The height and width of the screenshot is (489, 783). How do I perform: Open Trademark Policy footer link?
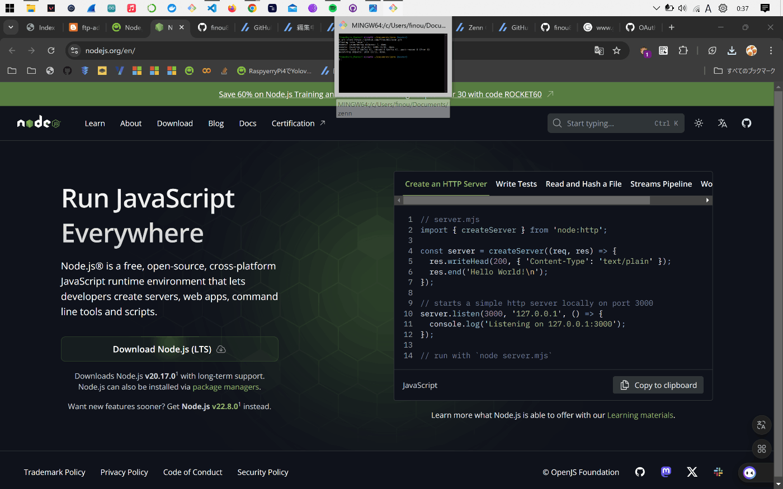pyautogui.click(x=55, y=472)
